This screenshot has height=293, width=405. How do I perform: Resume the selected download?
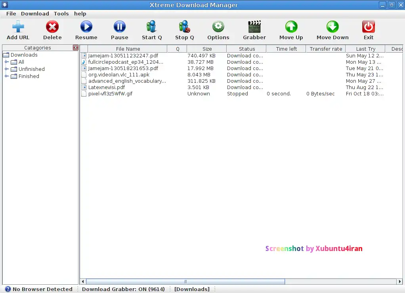click(x=86, y=27)
